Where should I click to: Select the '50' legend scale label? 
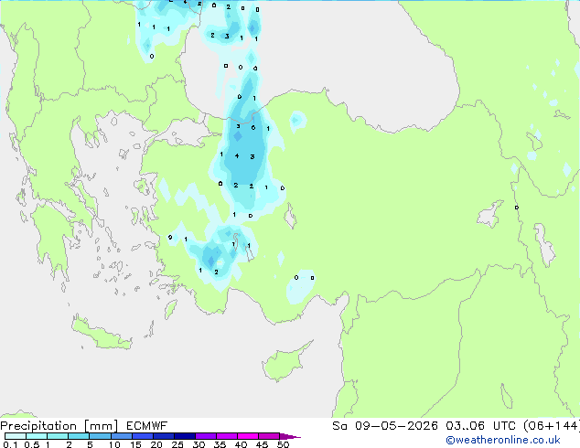[x=283, y=444]
